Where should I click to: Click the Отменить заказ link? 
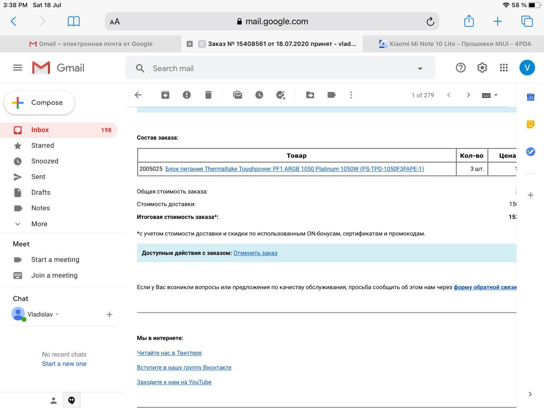click(x=255, y=253)
